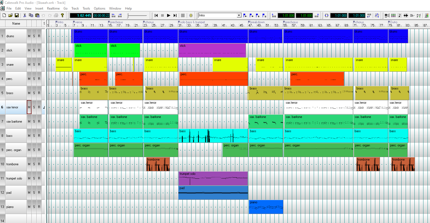
Task: Select the purple trumpet solo clip
Action: coord(213,178)
